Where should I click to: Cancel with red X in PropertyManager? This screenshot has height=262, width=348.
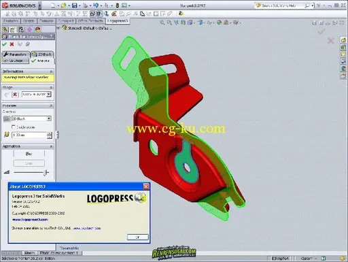12,44
